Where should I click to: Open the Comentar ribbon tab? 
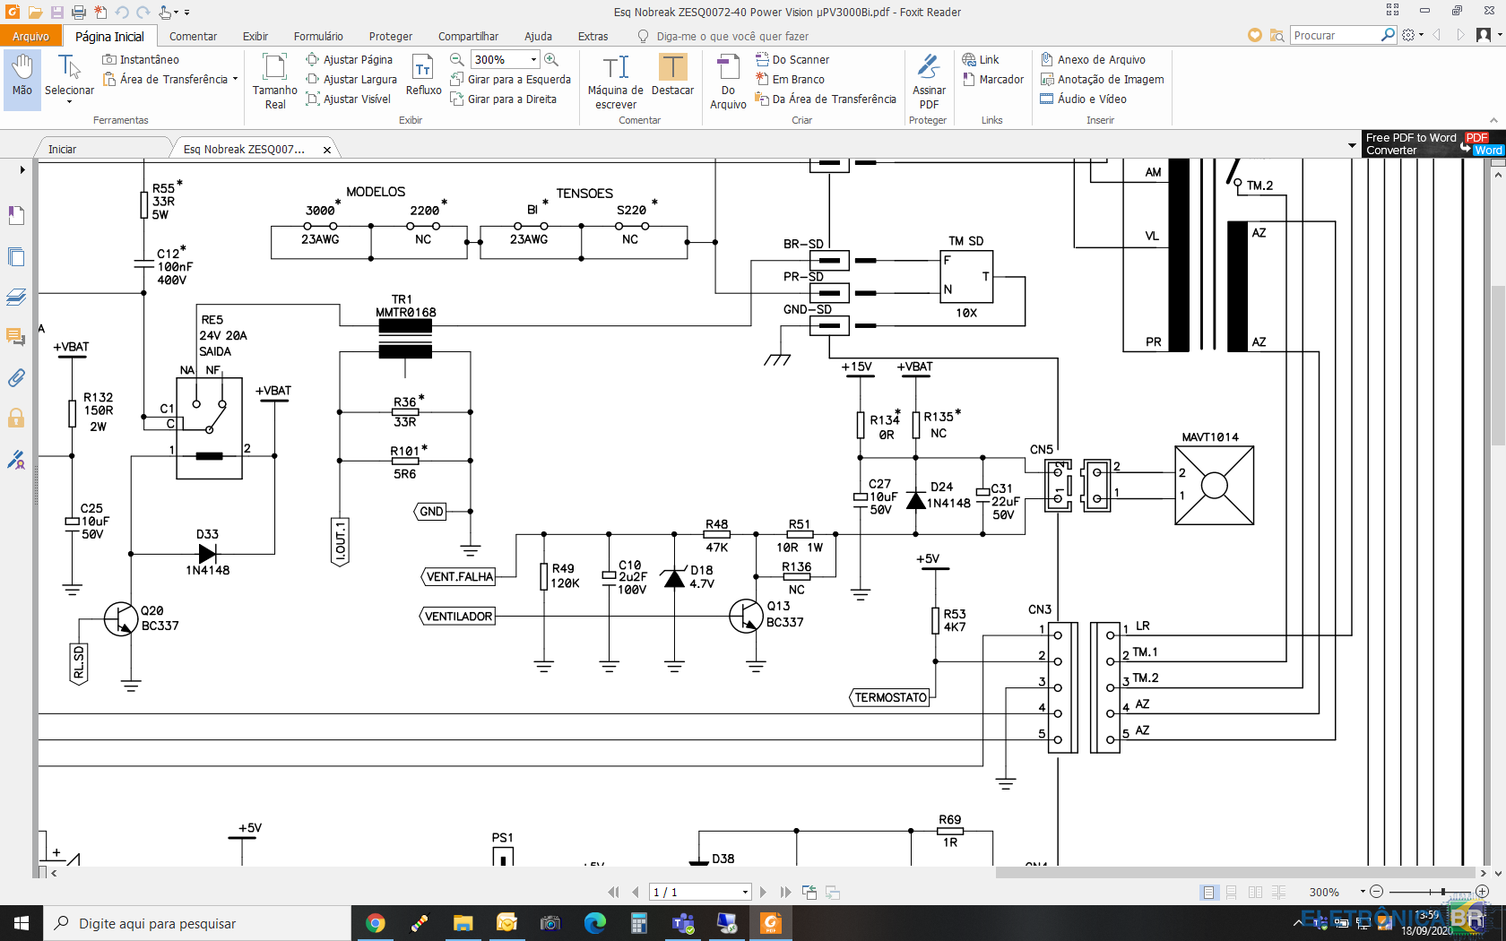point(193,36)
